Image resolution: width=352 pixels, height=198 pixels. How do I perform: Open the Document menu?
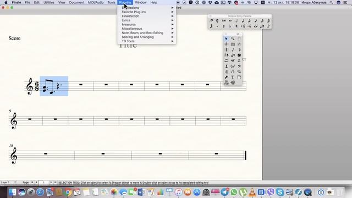pos(76,2)
